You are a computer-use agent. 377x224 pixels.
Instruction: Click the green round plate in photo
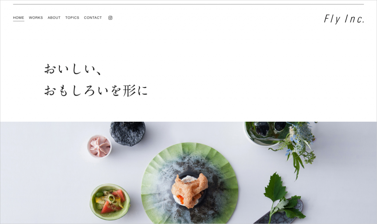click(190, 183)
